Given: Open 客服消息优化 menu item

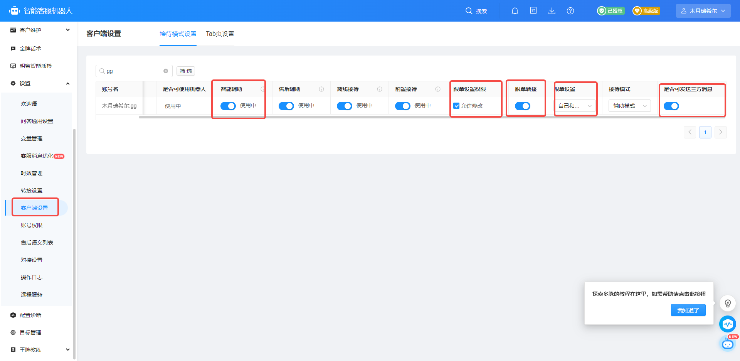Looking at the screenshot, I should point(37,156).
